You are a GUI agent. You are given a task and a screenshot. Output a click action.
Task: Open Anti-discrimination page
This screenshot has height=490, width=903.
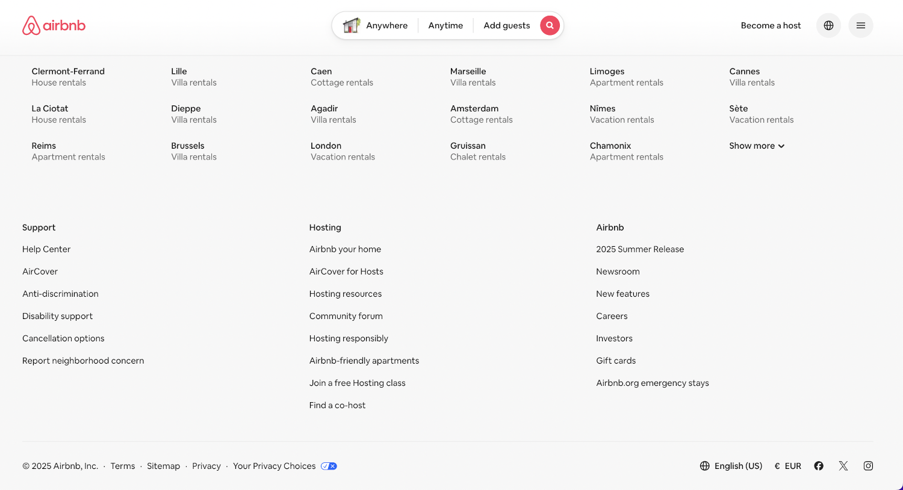pos(60,294)
